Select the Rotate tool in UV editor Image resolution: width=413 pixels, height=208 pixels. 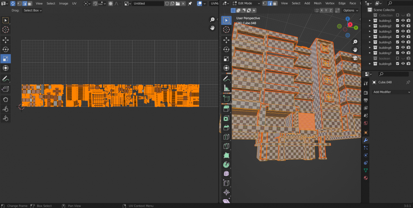(6, 49)
